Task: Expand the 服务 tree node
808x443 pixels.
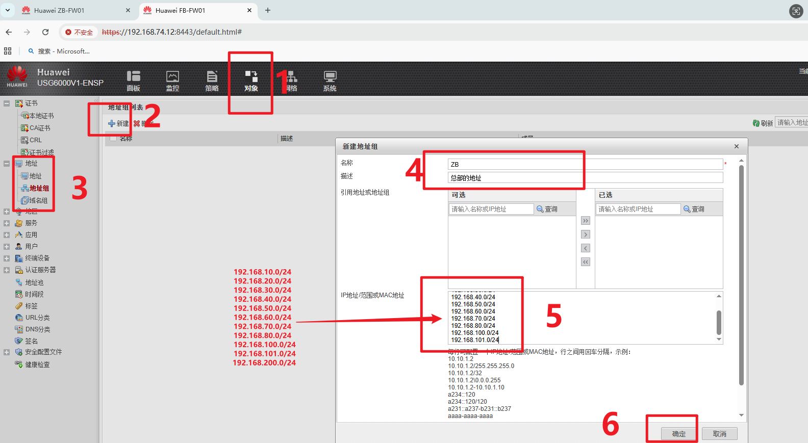Action: [7, 223]
